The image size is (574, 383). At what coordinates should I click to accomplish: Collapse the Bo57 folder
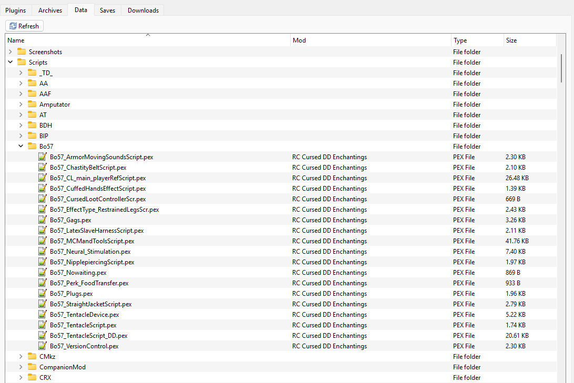(x=21, y=147)
